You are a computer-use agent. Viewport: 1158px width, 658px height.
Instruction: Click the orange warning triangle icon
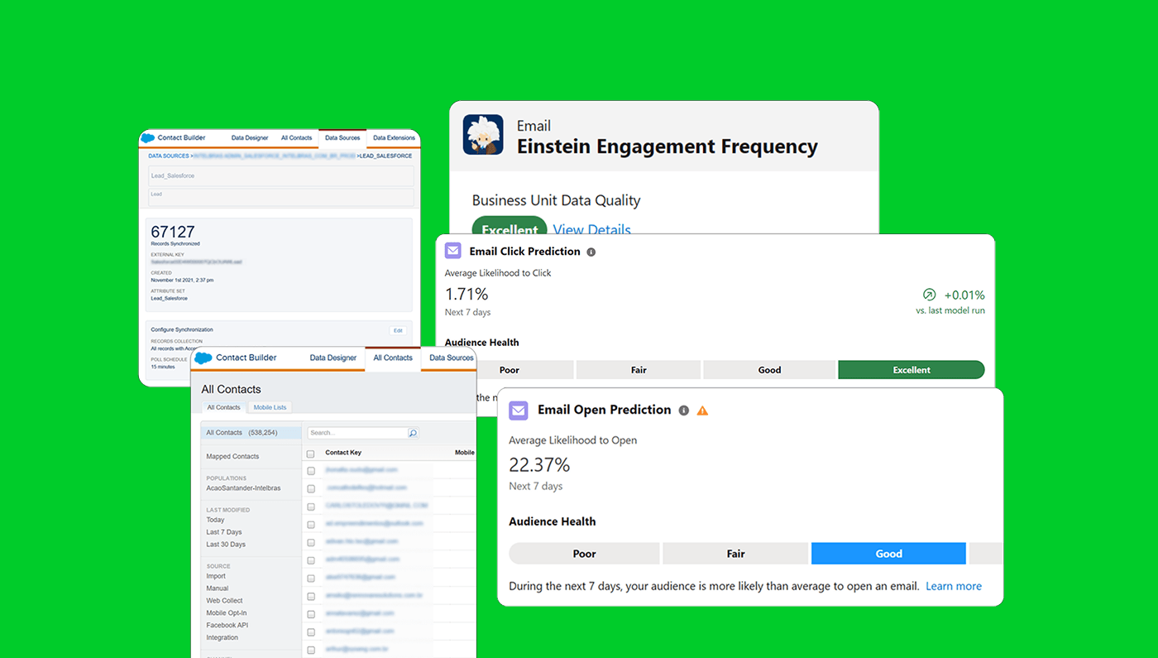click(x=702, y=411)
